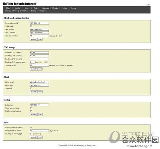Enable the Email alert checkbox
160x149 pixels.
tap(31, 88)
